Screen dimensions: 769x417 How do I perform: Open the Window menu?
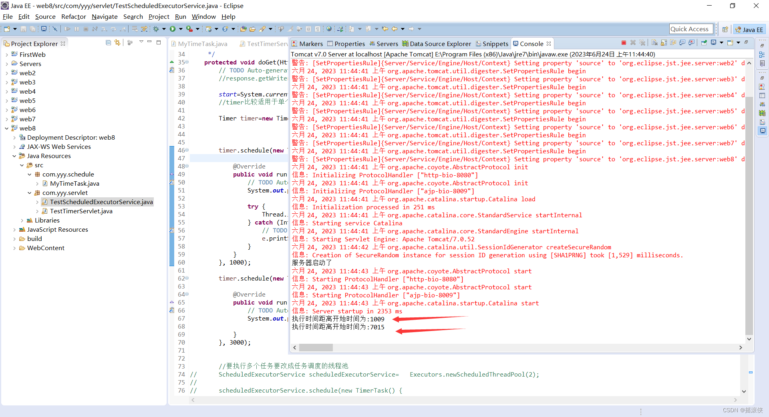[x=203, y=16]
